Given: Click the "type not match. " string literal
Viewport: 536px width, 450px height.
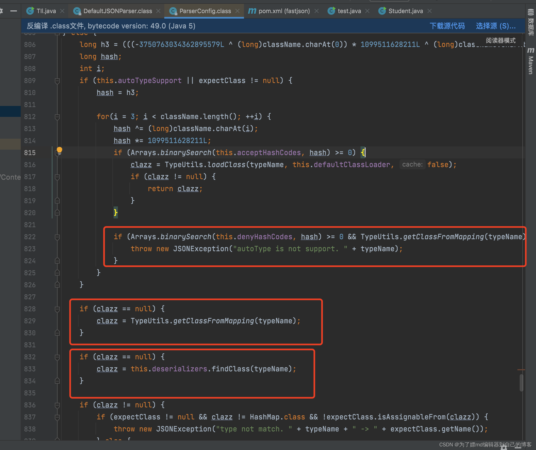Looking at the screenshot, I should [x=254, y=429].
